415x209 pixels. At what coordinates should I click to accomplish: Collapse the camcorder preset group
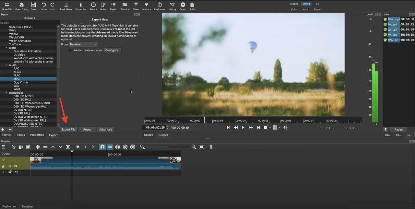(6, 93)
